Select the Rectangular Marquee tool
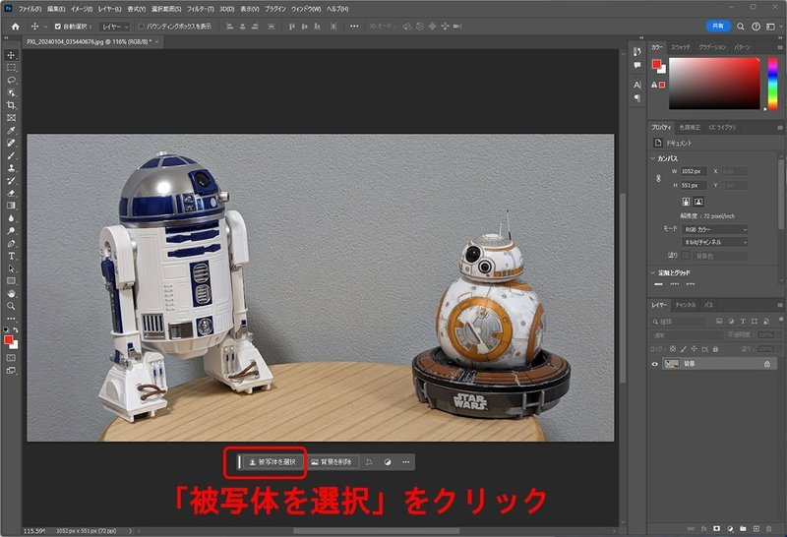 (x=11, y=68)
